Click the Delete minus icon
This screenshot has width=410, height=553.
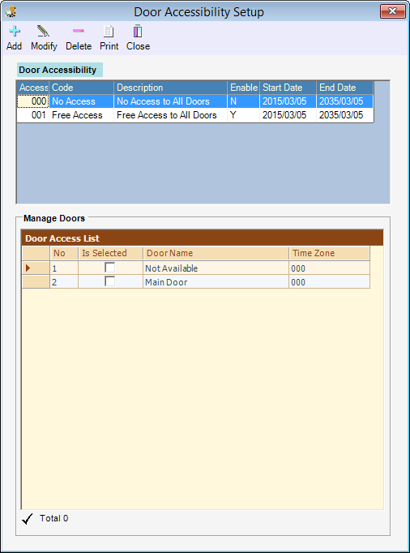pos(79,31)
